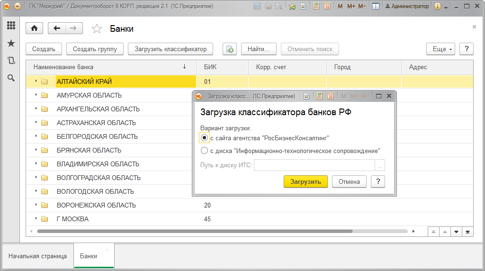Expand the АСТРАХАНСКАЯ ОБЛАСТЬ group
The width and height of the screenshot is (485, 271).
pyautogui.click(x=36, y=122)
